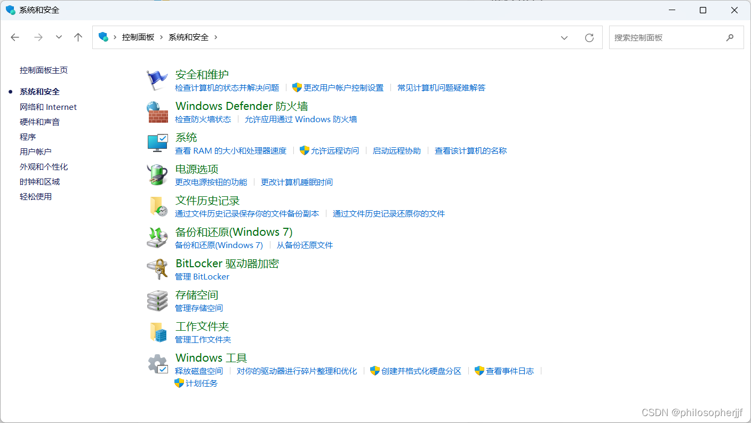
Task: Click 对你的驱动器进行碎片整理和优化 link
Action: (297, 371)
